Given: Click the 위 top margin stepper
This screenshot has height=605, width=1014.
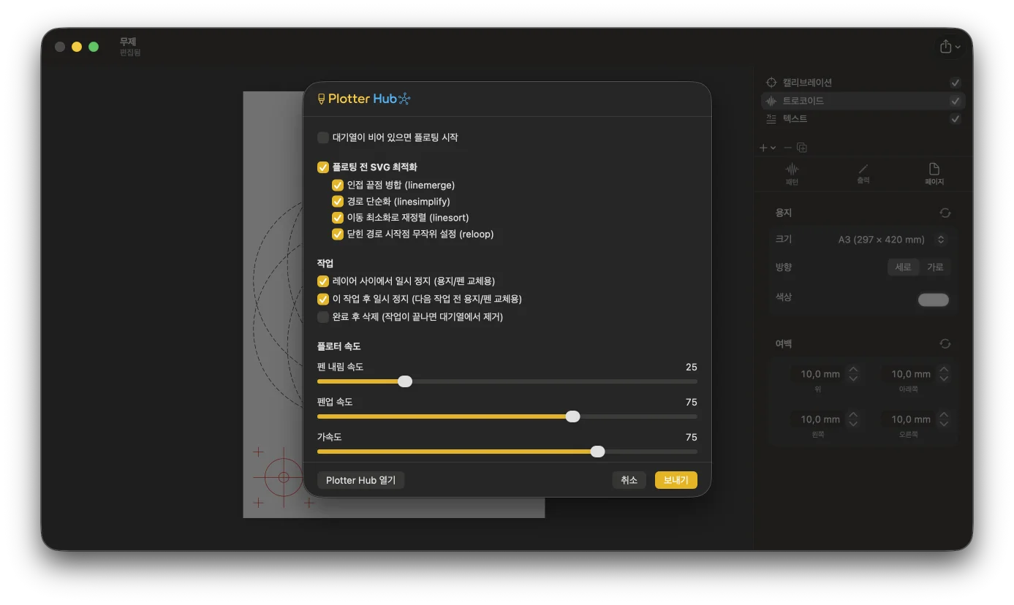Looking at the screenshot, I should click(853, 374).
